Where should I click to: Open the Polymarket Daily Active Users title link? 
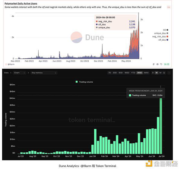click(21, 4)
